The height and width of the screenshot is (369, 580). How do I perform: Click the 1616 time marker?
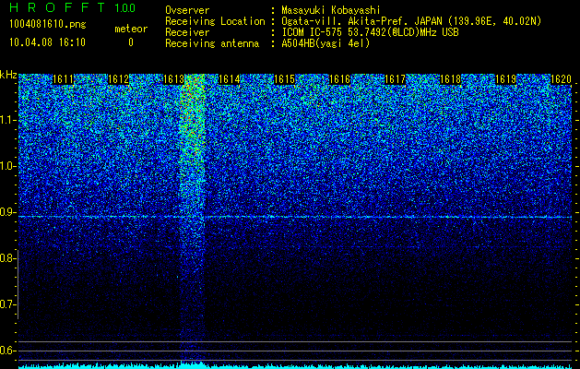pos(339,79)
